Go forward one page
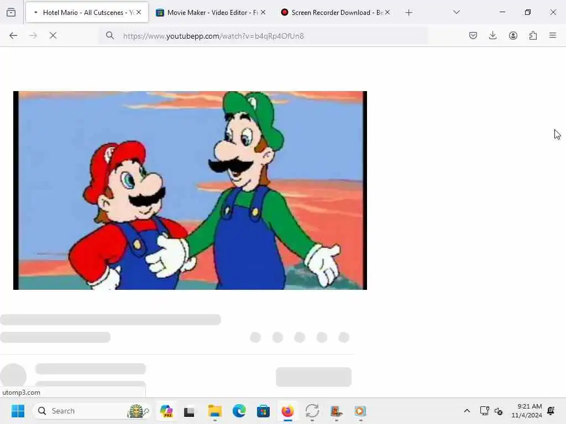Screen dimensions: 566x424 33,35
